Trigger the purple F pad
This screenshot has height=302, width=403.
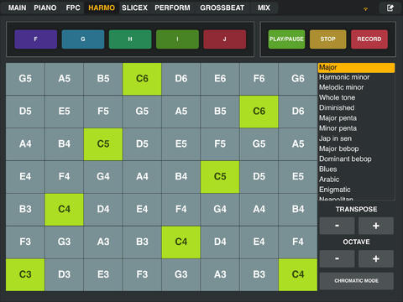(36, 39)
